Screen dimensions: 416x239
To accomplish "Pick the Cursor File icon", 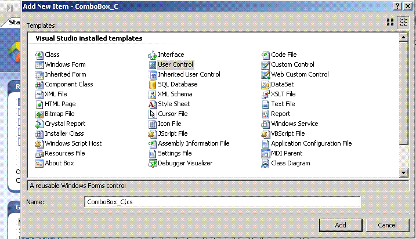I will click(x=152, y=114).
